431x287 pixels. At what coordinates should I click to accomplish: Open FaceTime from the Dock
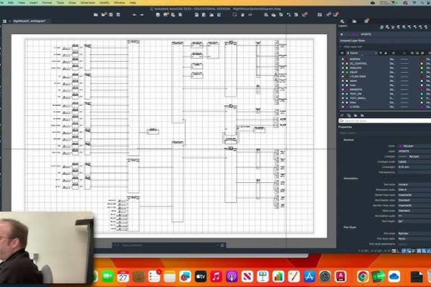point(108,276)
